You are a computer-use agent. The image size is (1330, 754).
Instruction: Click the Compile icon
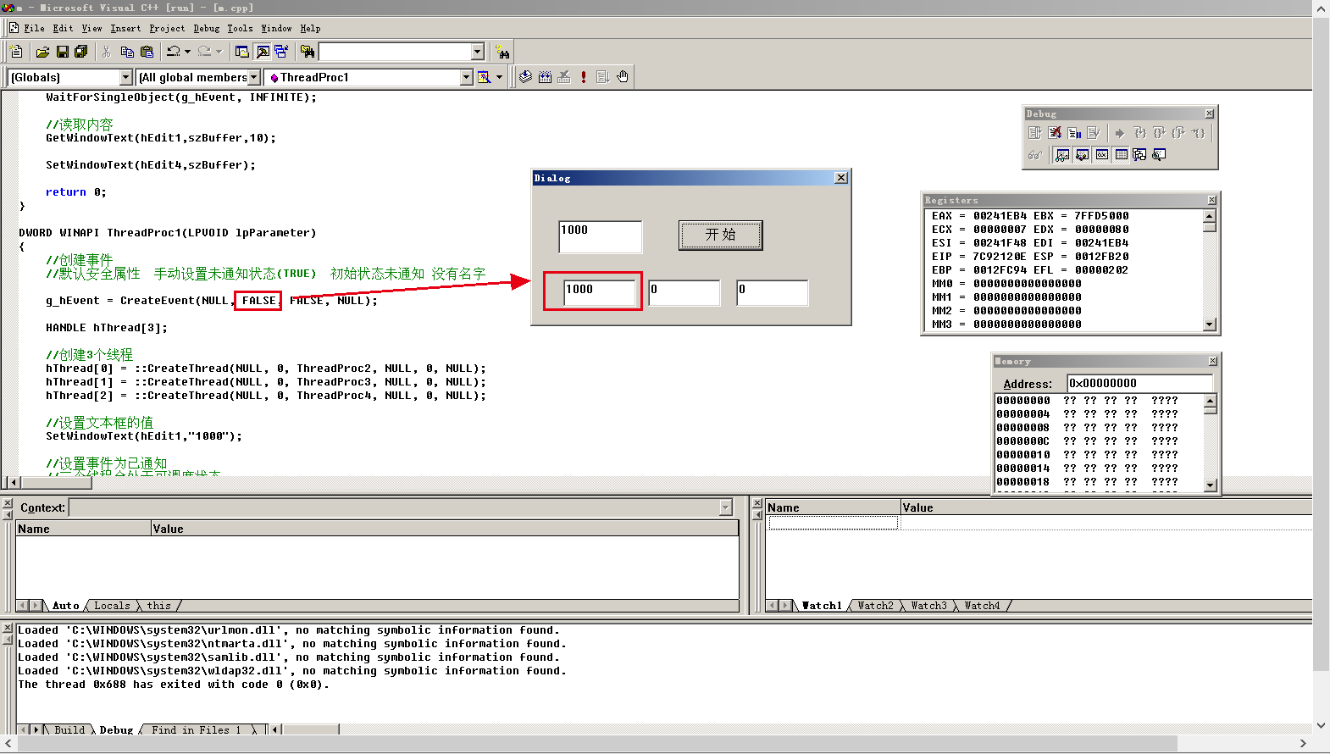(x=525, y=77)
